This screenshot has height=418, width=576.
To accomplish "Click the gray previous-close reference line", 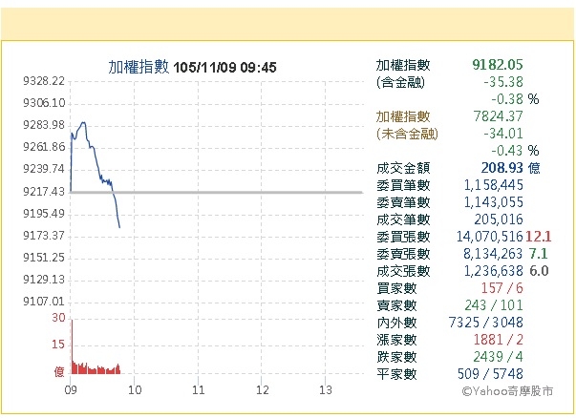I will click(217, 192).
